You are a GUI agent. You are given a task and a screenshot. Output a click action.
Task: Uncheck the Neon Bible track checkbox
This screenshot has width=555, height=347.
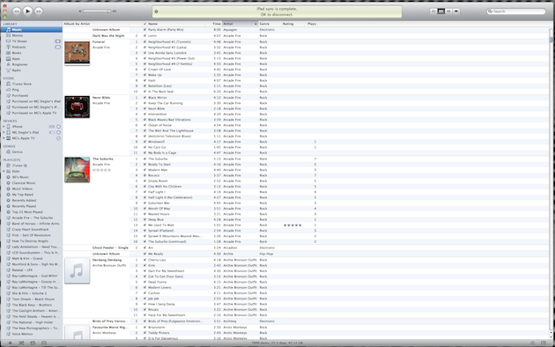click(x=144, y=108)
